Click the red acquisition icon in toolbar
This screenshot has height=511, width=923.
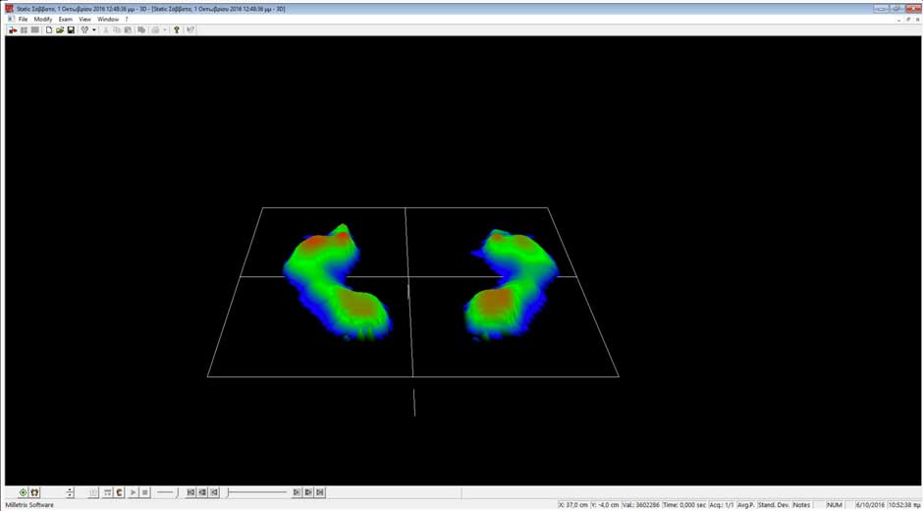[x=13, y=30]
